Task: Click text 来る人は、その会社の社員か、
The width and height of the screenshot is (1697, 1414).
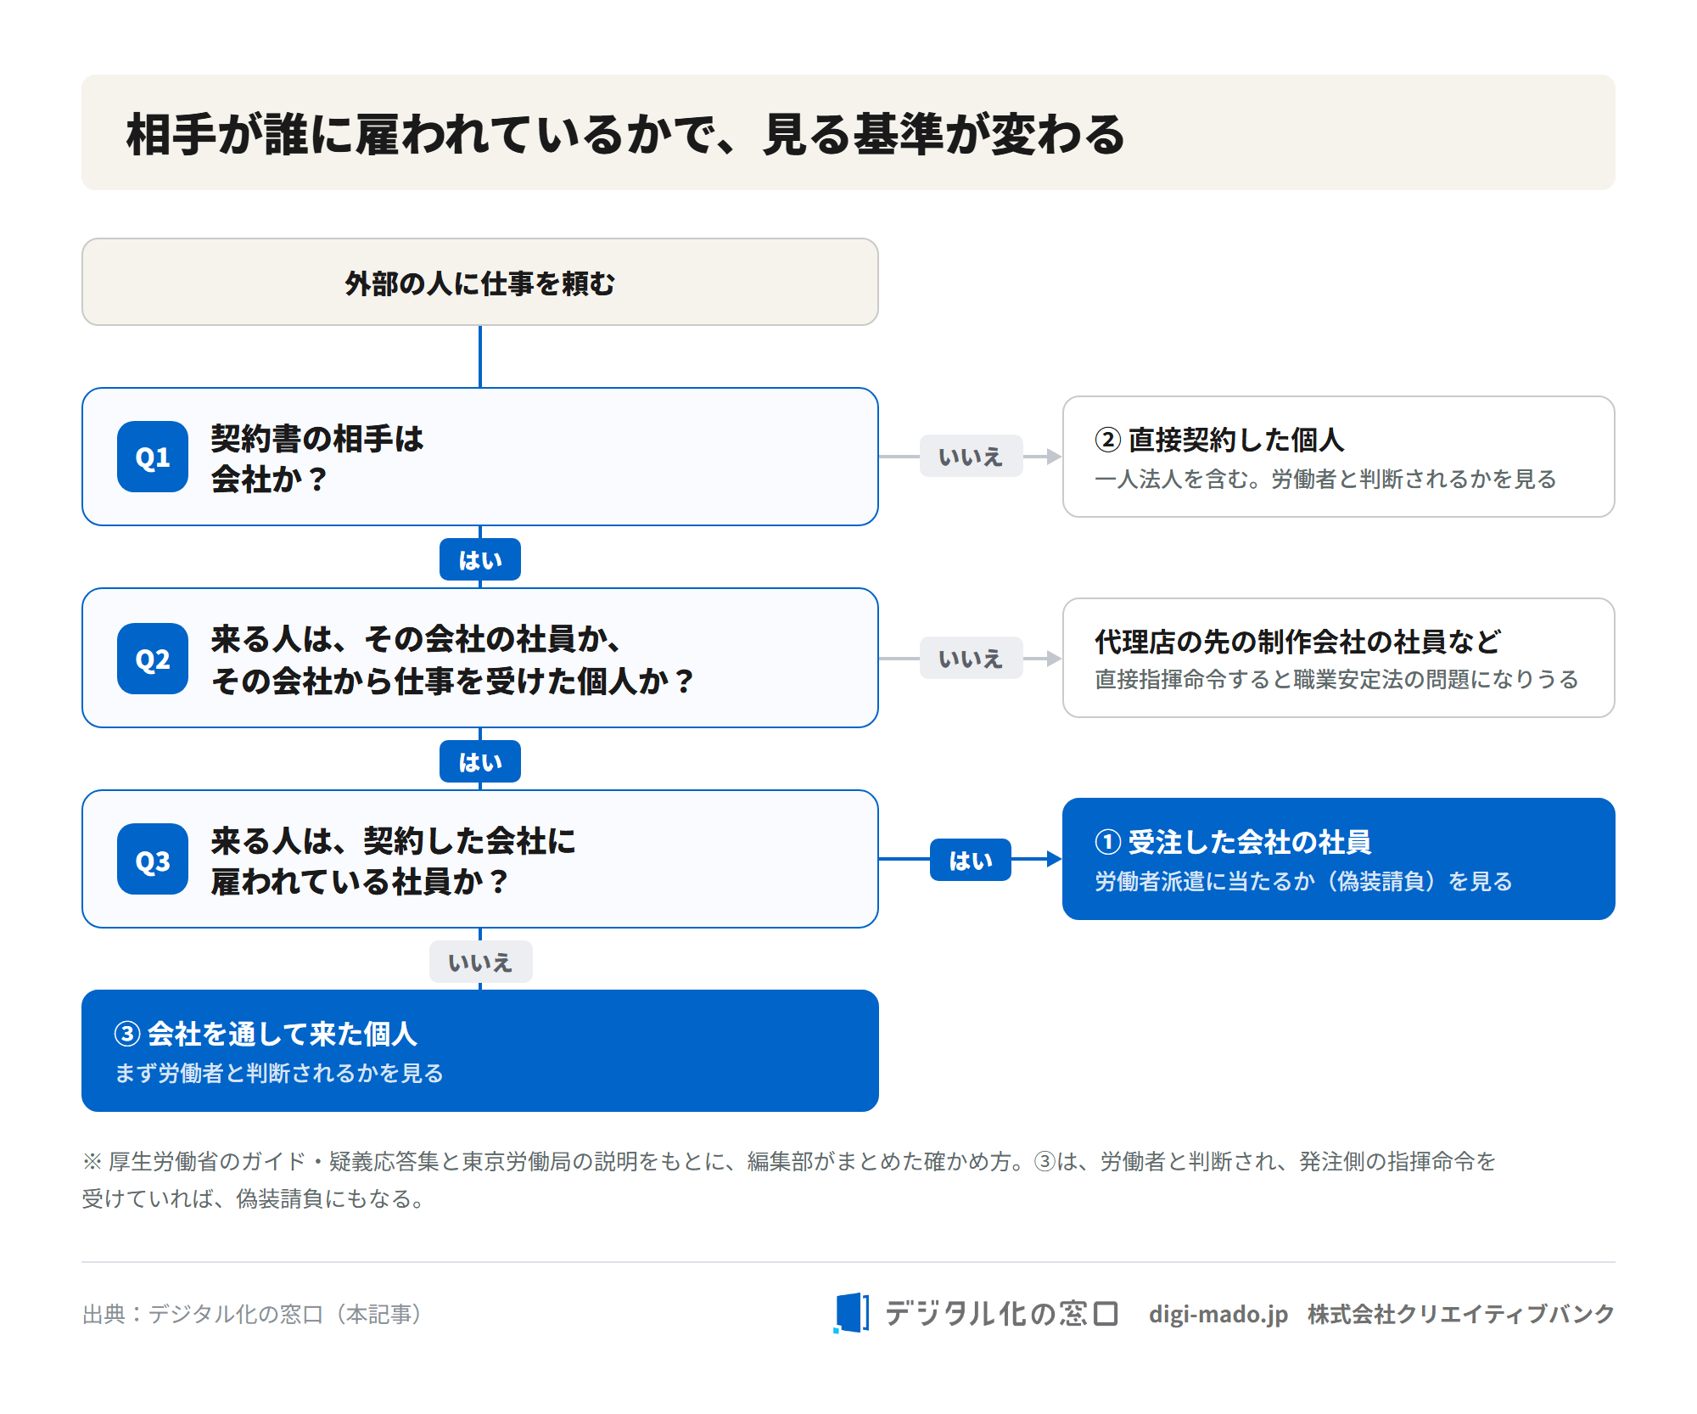Action: [x=415, y=640]
